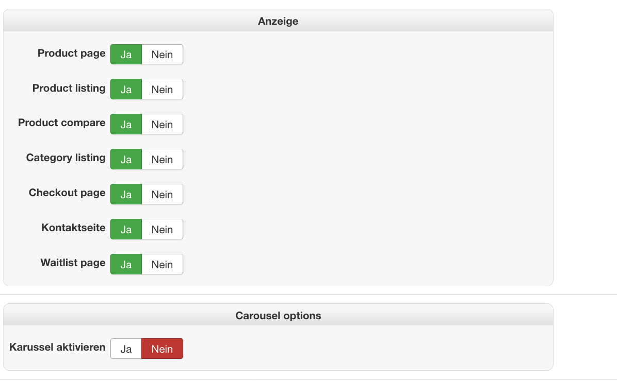
Task: Click the Waitlist page label
Action: pyautogui.click(x=73, y=263)
